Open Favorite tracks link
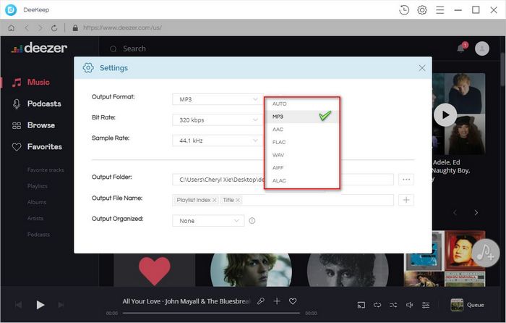 click(46, 170)
